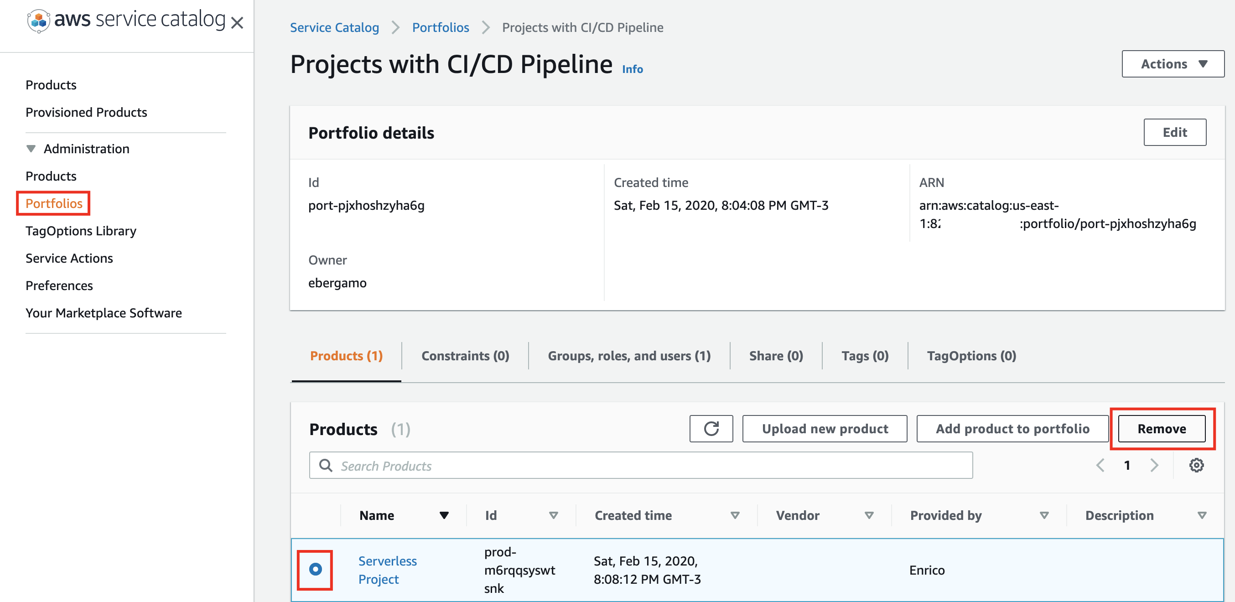Open Service Actions in sidebar

[69, 258]
